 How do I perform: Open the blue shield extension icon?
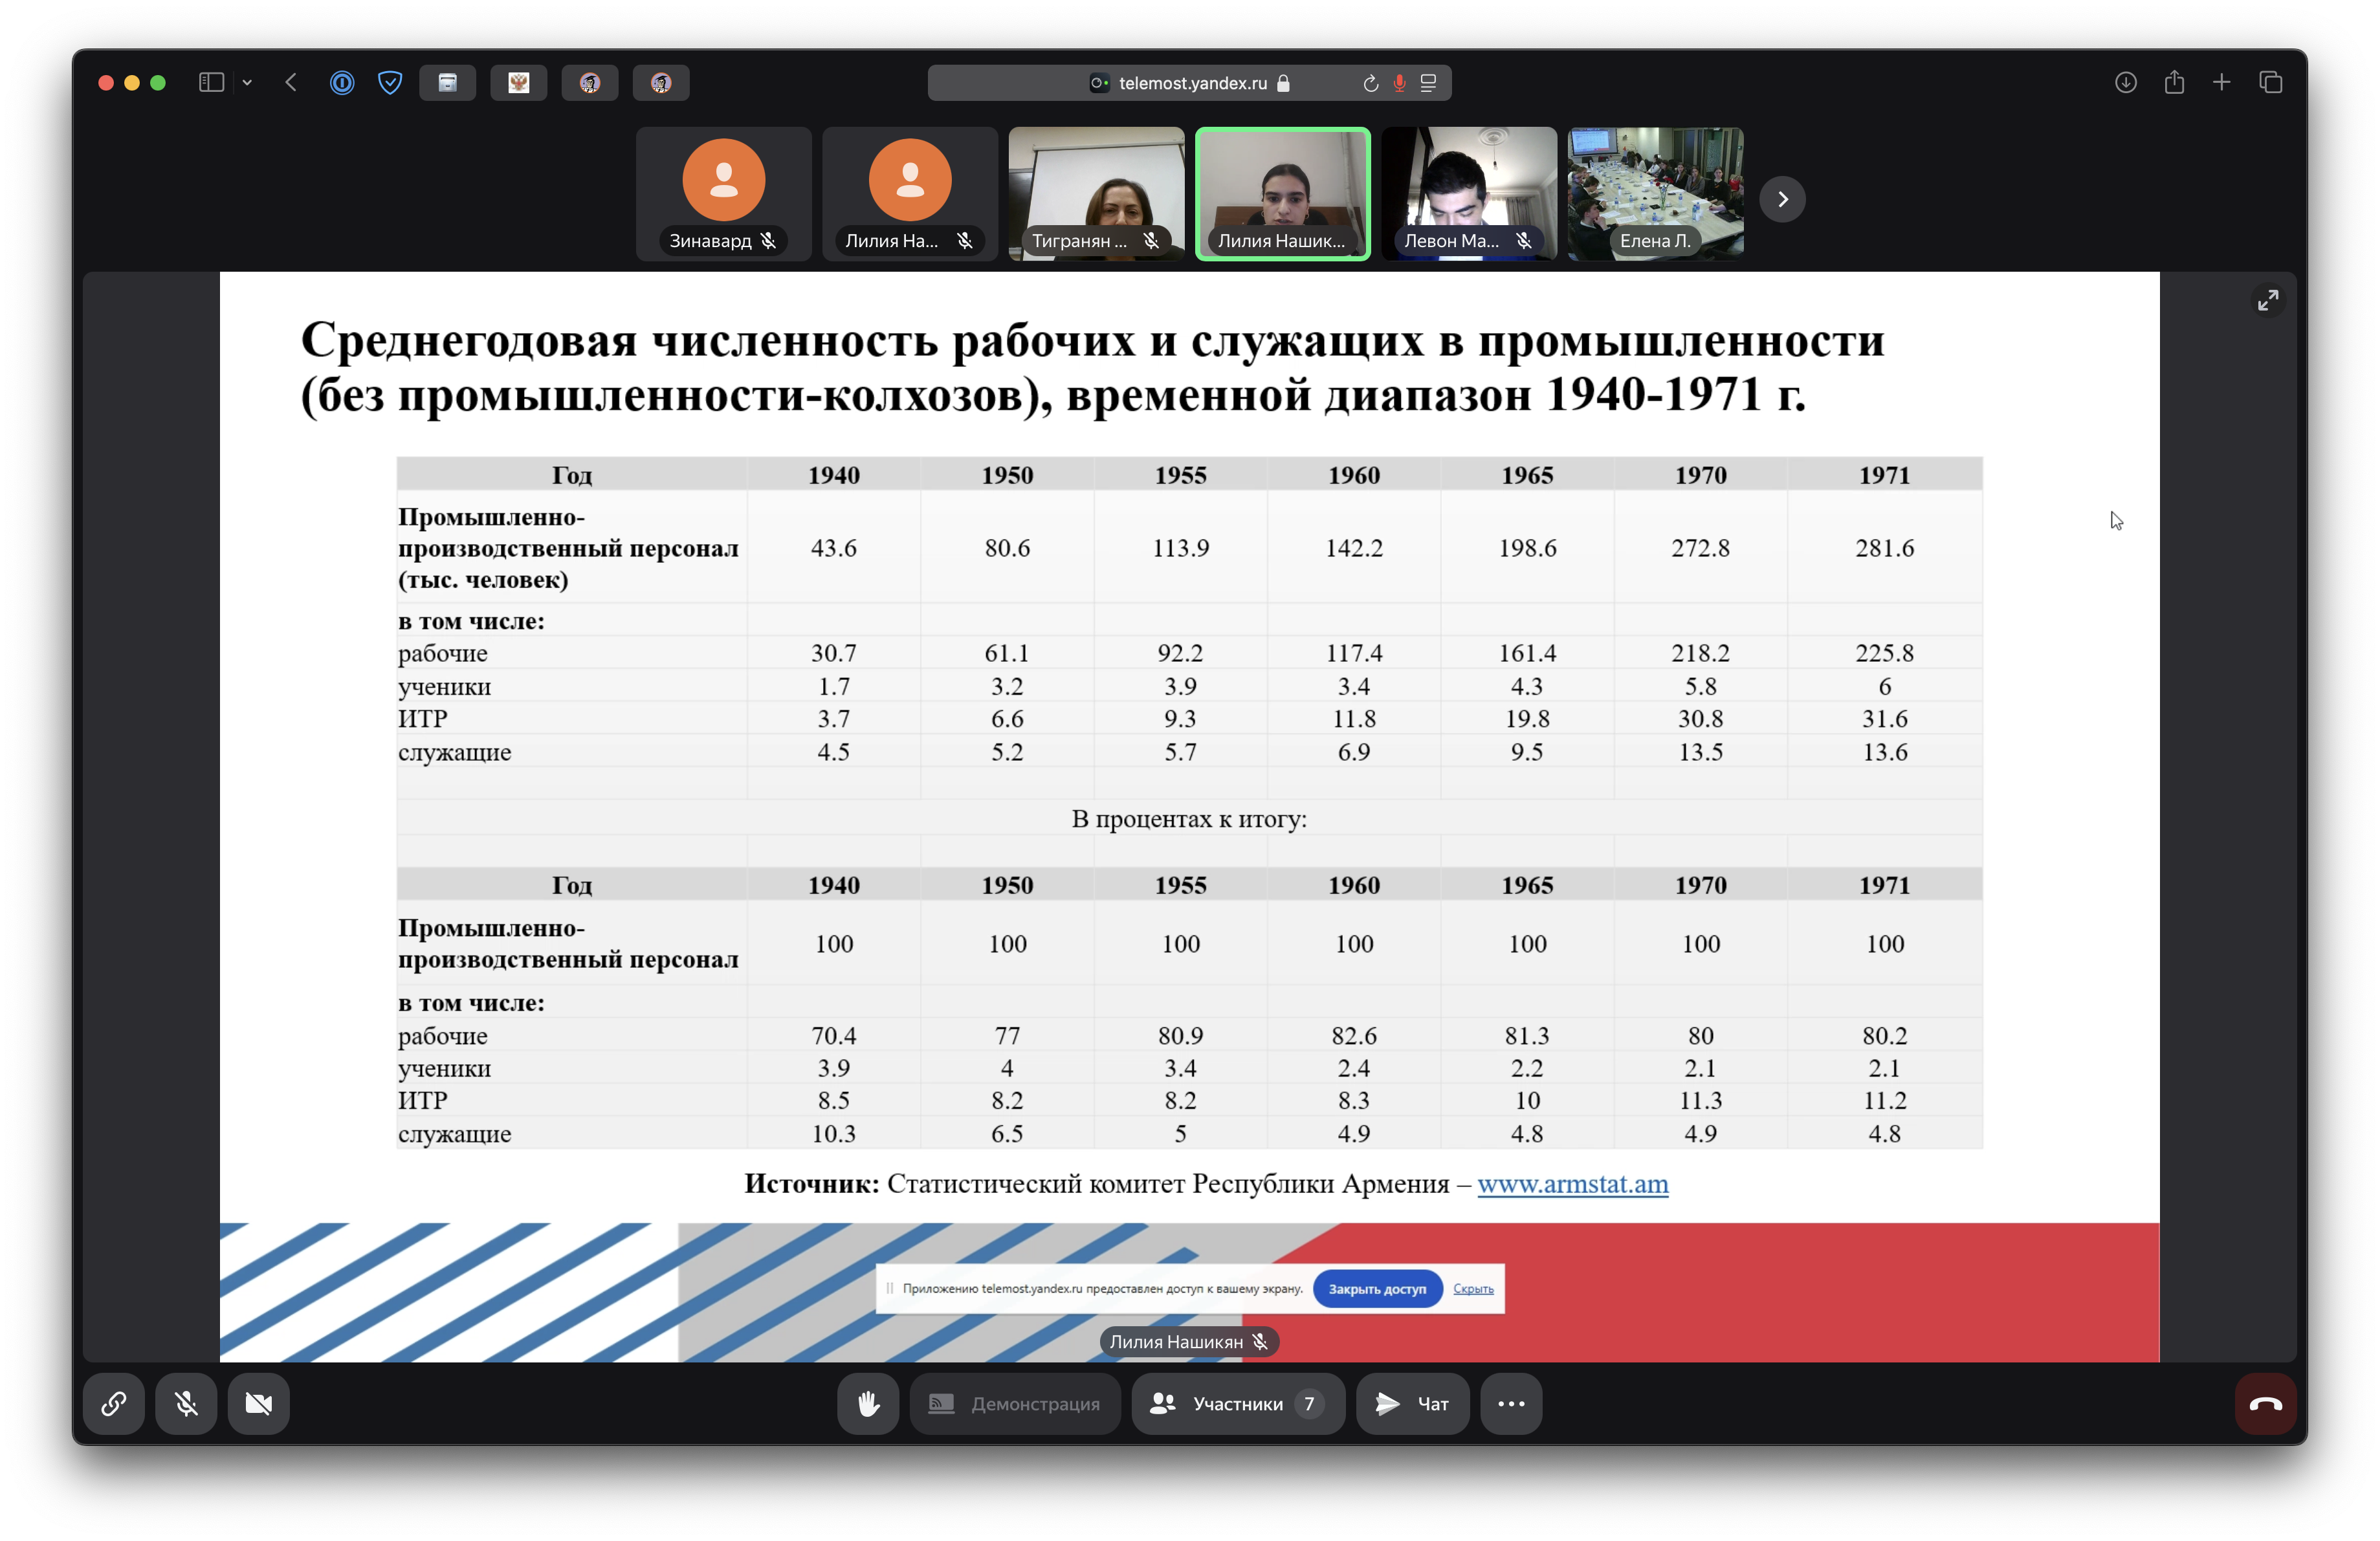coord(390,83)
